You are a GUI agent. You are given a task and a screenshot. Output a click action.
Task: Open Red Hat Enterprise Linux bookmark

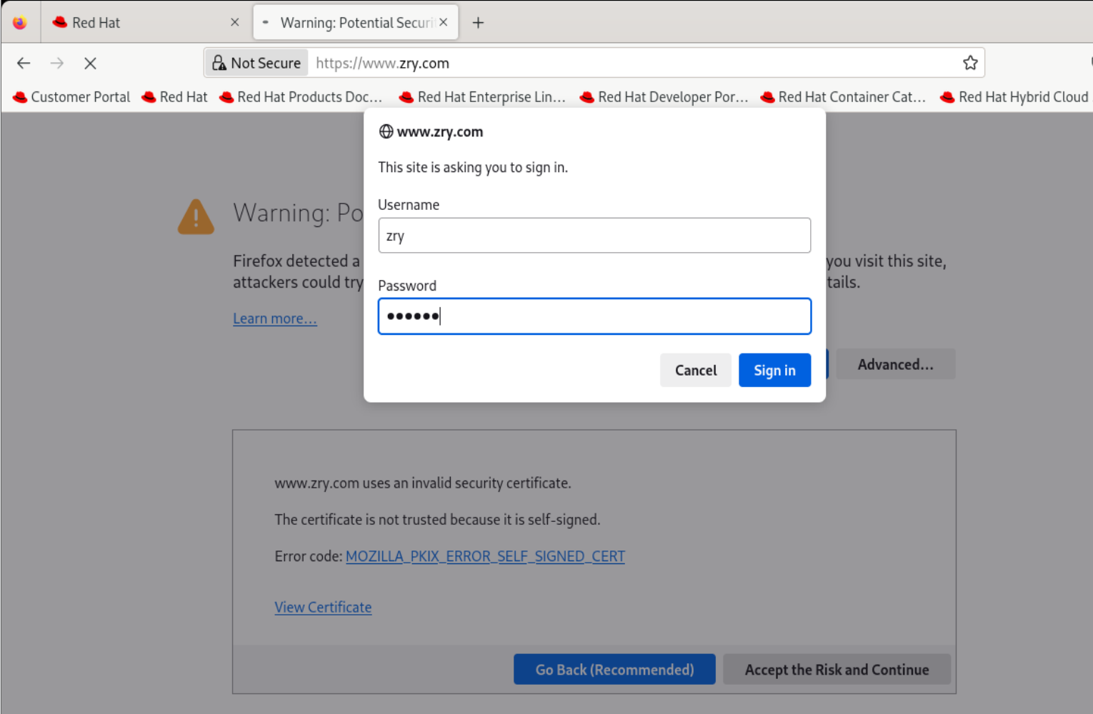(482, 97)
